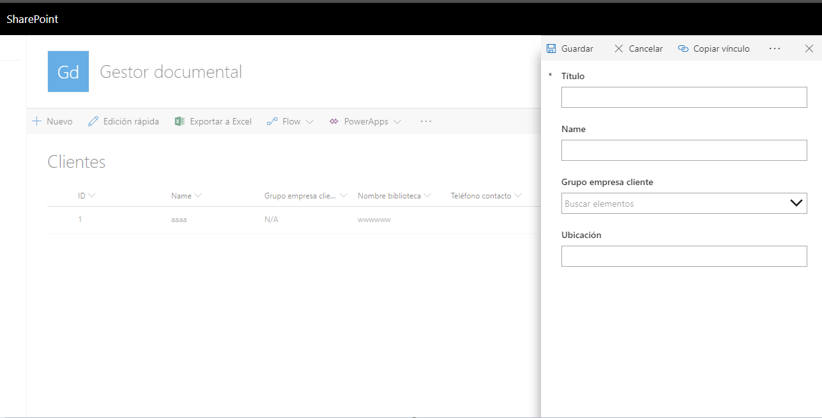822x418 pixels.
Task: Open the Gd site logo tile
Action: tap(68, 71)
